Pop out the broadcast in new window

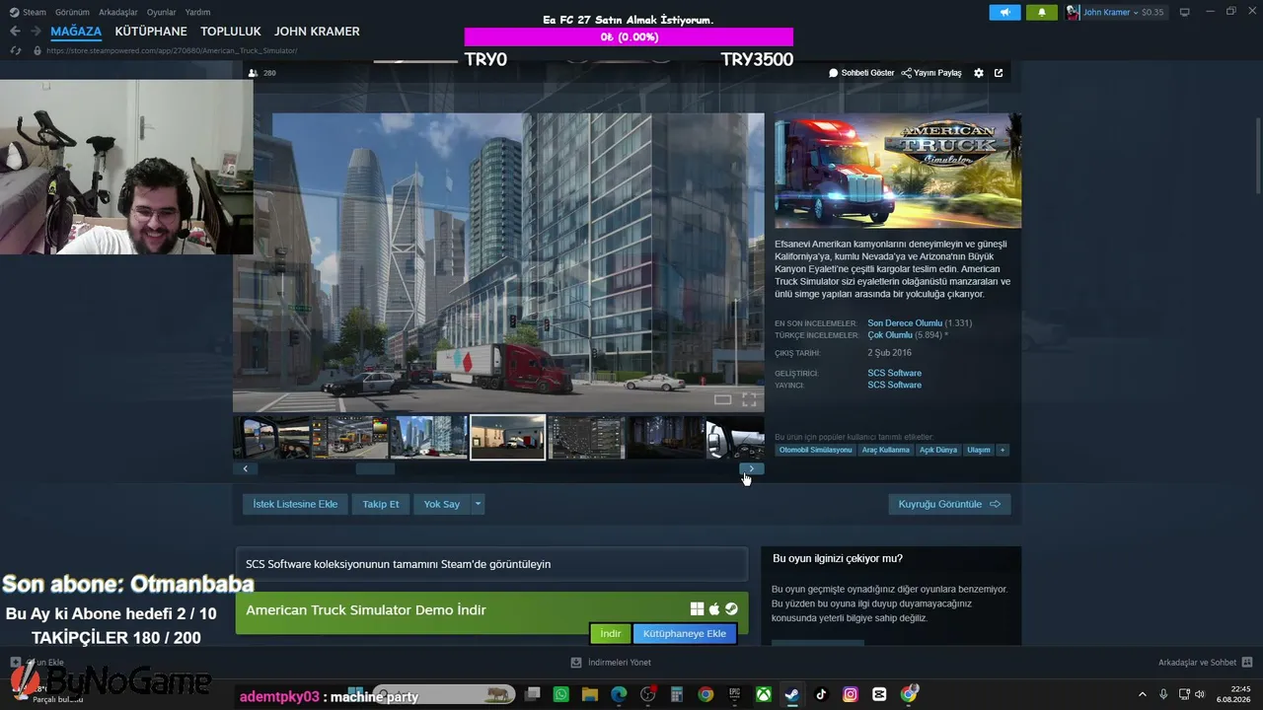(999, 73)
